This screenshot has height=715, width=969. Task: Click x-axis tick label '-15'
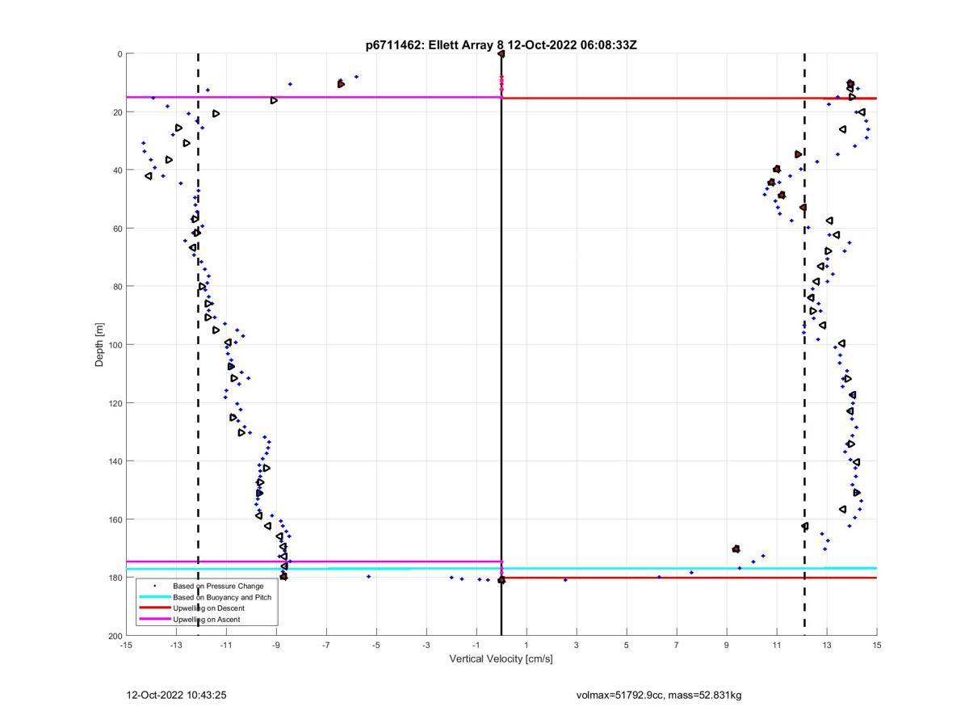[x=126, y=645]
